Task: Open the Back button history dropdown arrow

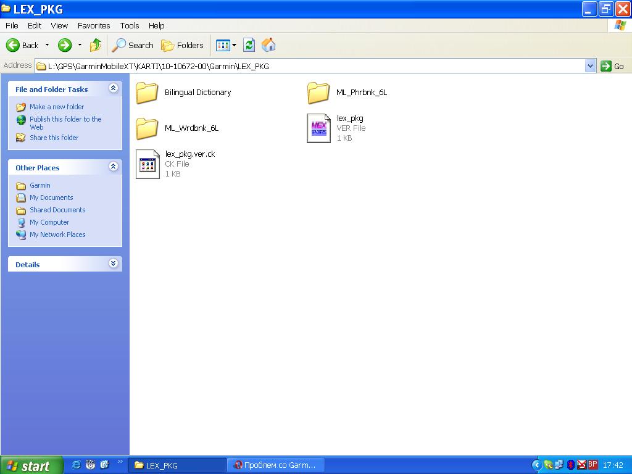Action: pyautogui.click(x=47, y=45)
